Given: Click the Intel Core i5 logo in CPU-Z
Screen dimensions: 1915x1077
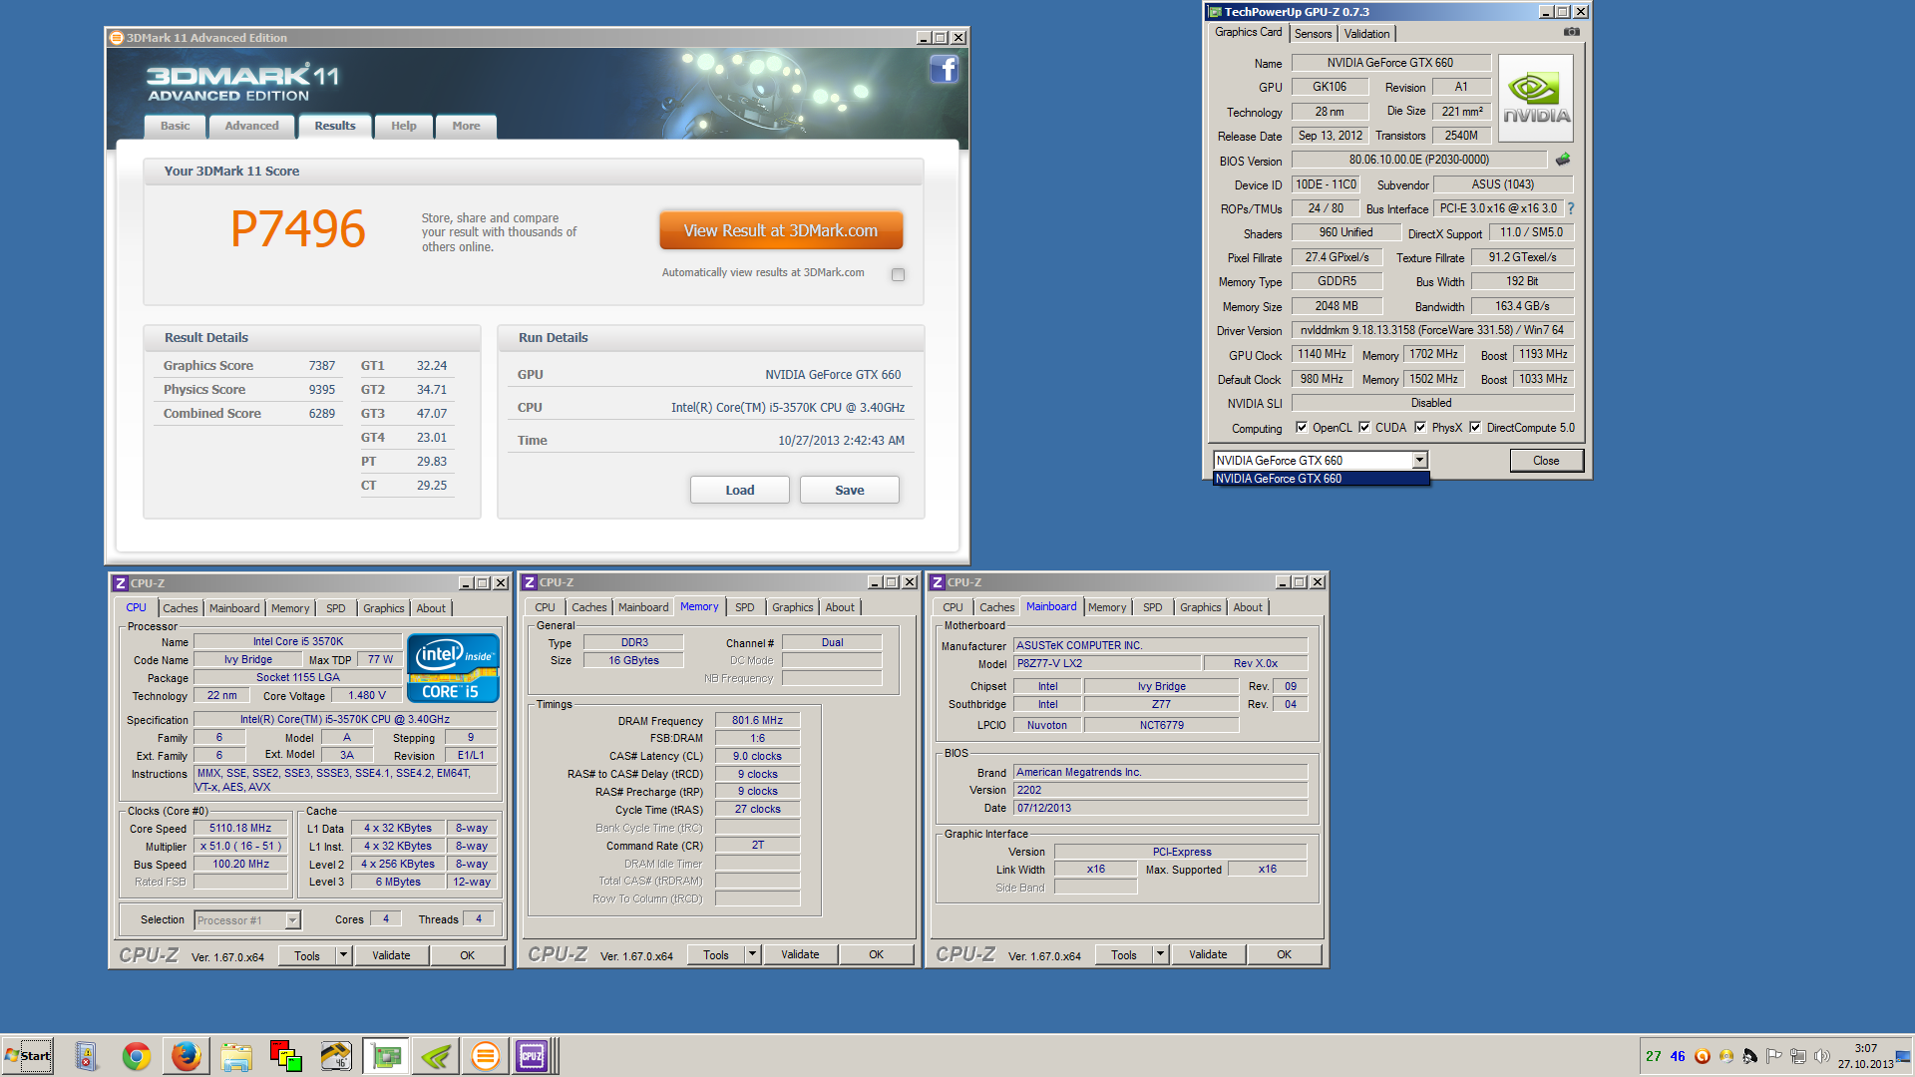Looking at the screenshot, I should [453, 668].
